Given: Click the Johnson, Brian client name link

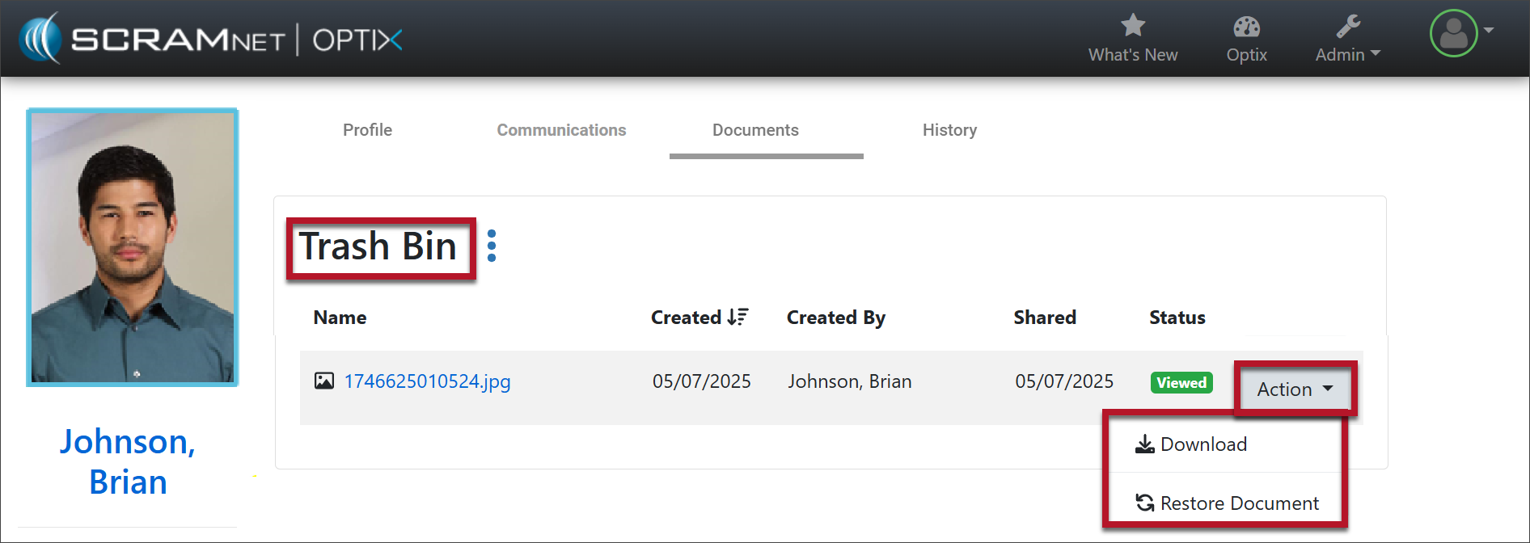Looking at the screenshot, I should tap(128, 461).
